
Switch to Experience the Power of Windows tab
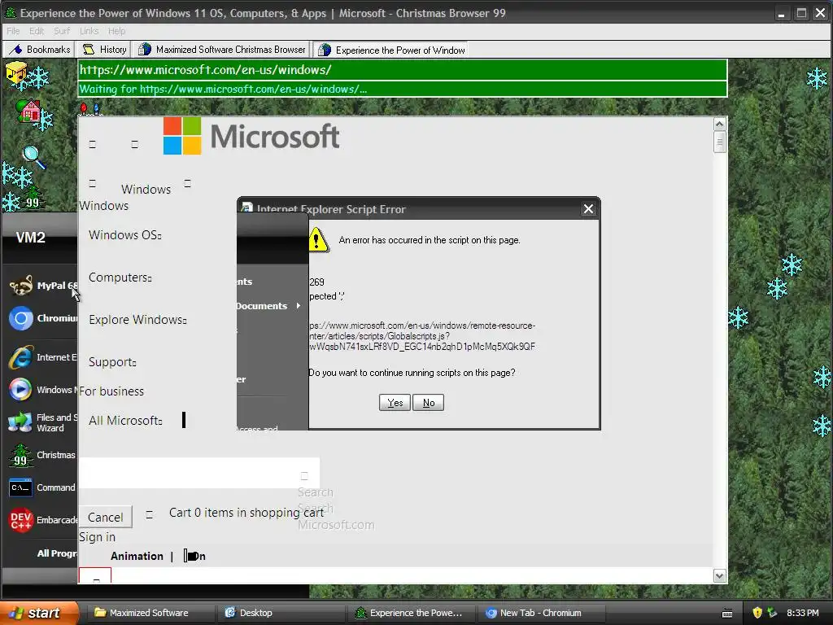pos(391,50)
